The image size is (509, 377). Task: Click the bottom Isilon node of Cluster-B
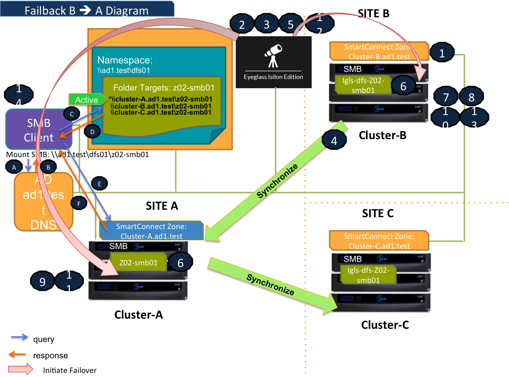point(379,113)
